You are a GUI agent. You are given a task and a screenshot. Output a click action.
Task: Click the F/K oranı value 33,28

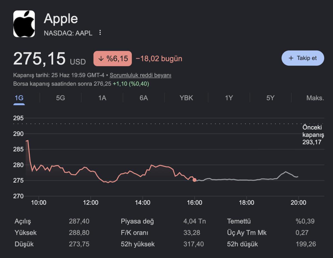click(192, 233)
